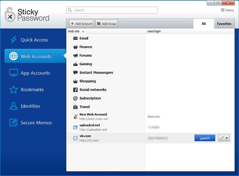Viewport: 239px width, 176px height.
Task: Open the Social networks group
Action: click(x=90, y=90)
